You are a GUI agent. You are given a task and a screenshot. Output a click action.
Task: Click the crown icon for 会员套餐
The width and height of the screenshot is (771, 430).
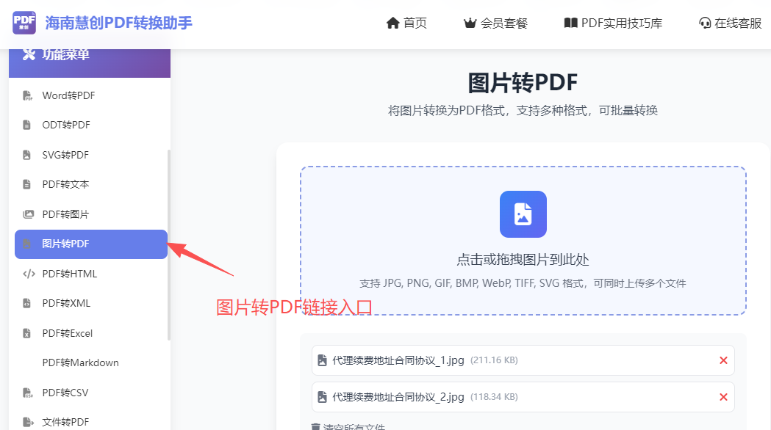tap(470, 23)
